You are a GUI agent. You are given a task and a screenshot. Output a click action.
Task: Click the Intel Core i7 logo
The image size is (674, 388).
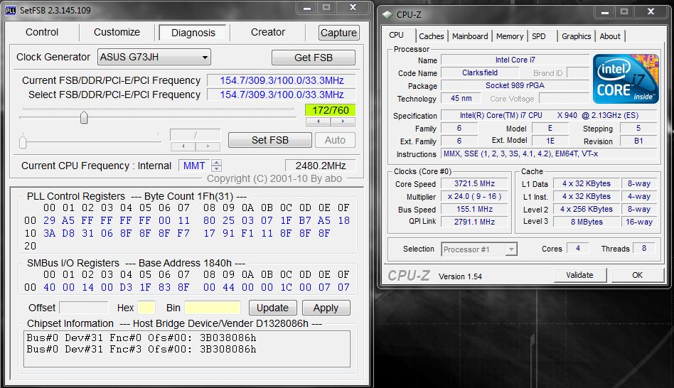click(x=626, y=79)
